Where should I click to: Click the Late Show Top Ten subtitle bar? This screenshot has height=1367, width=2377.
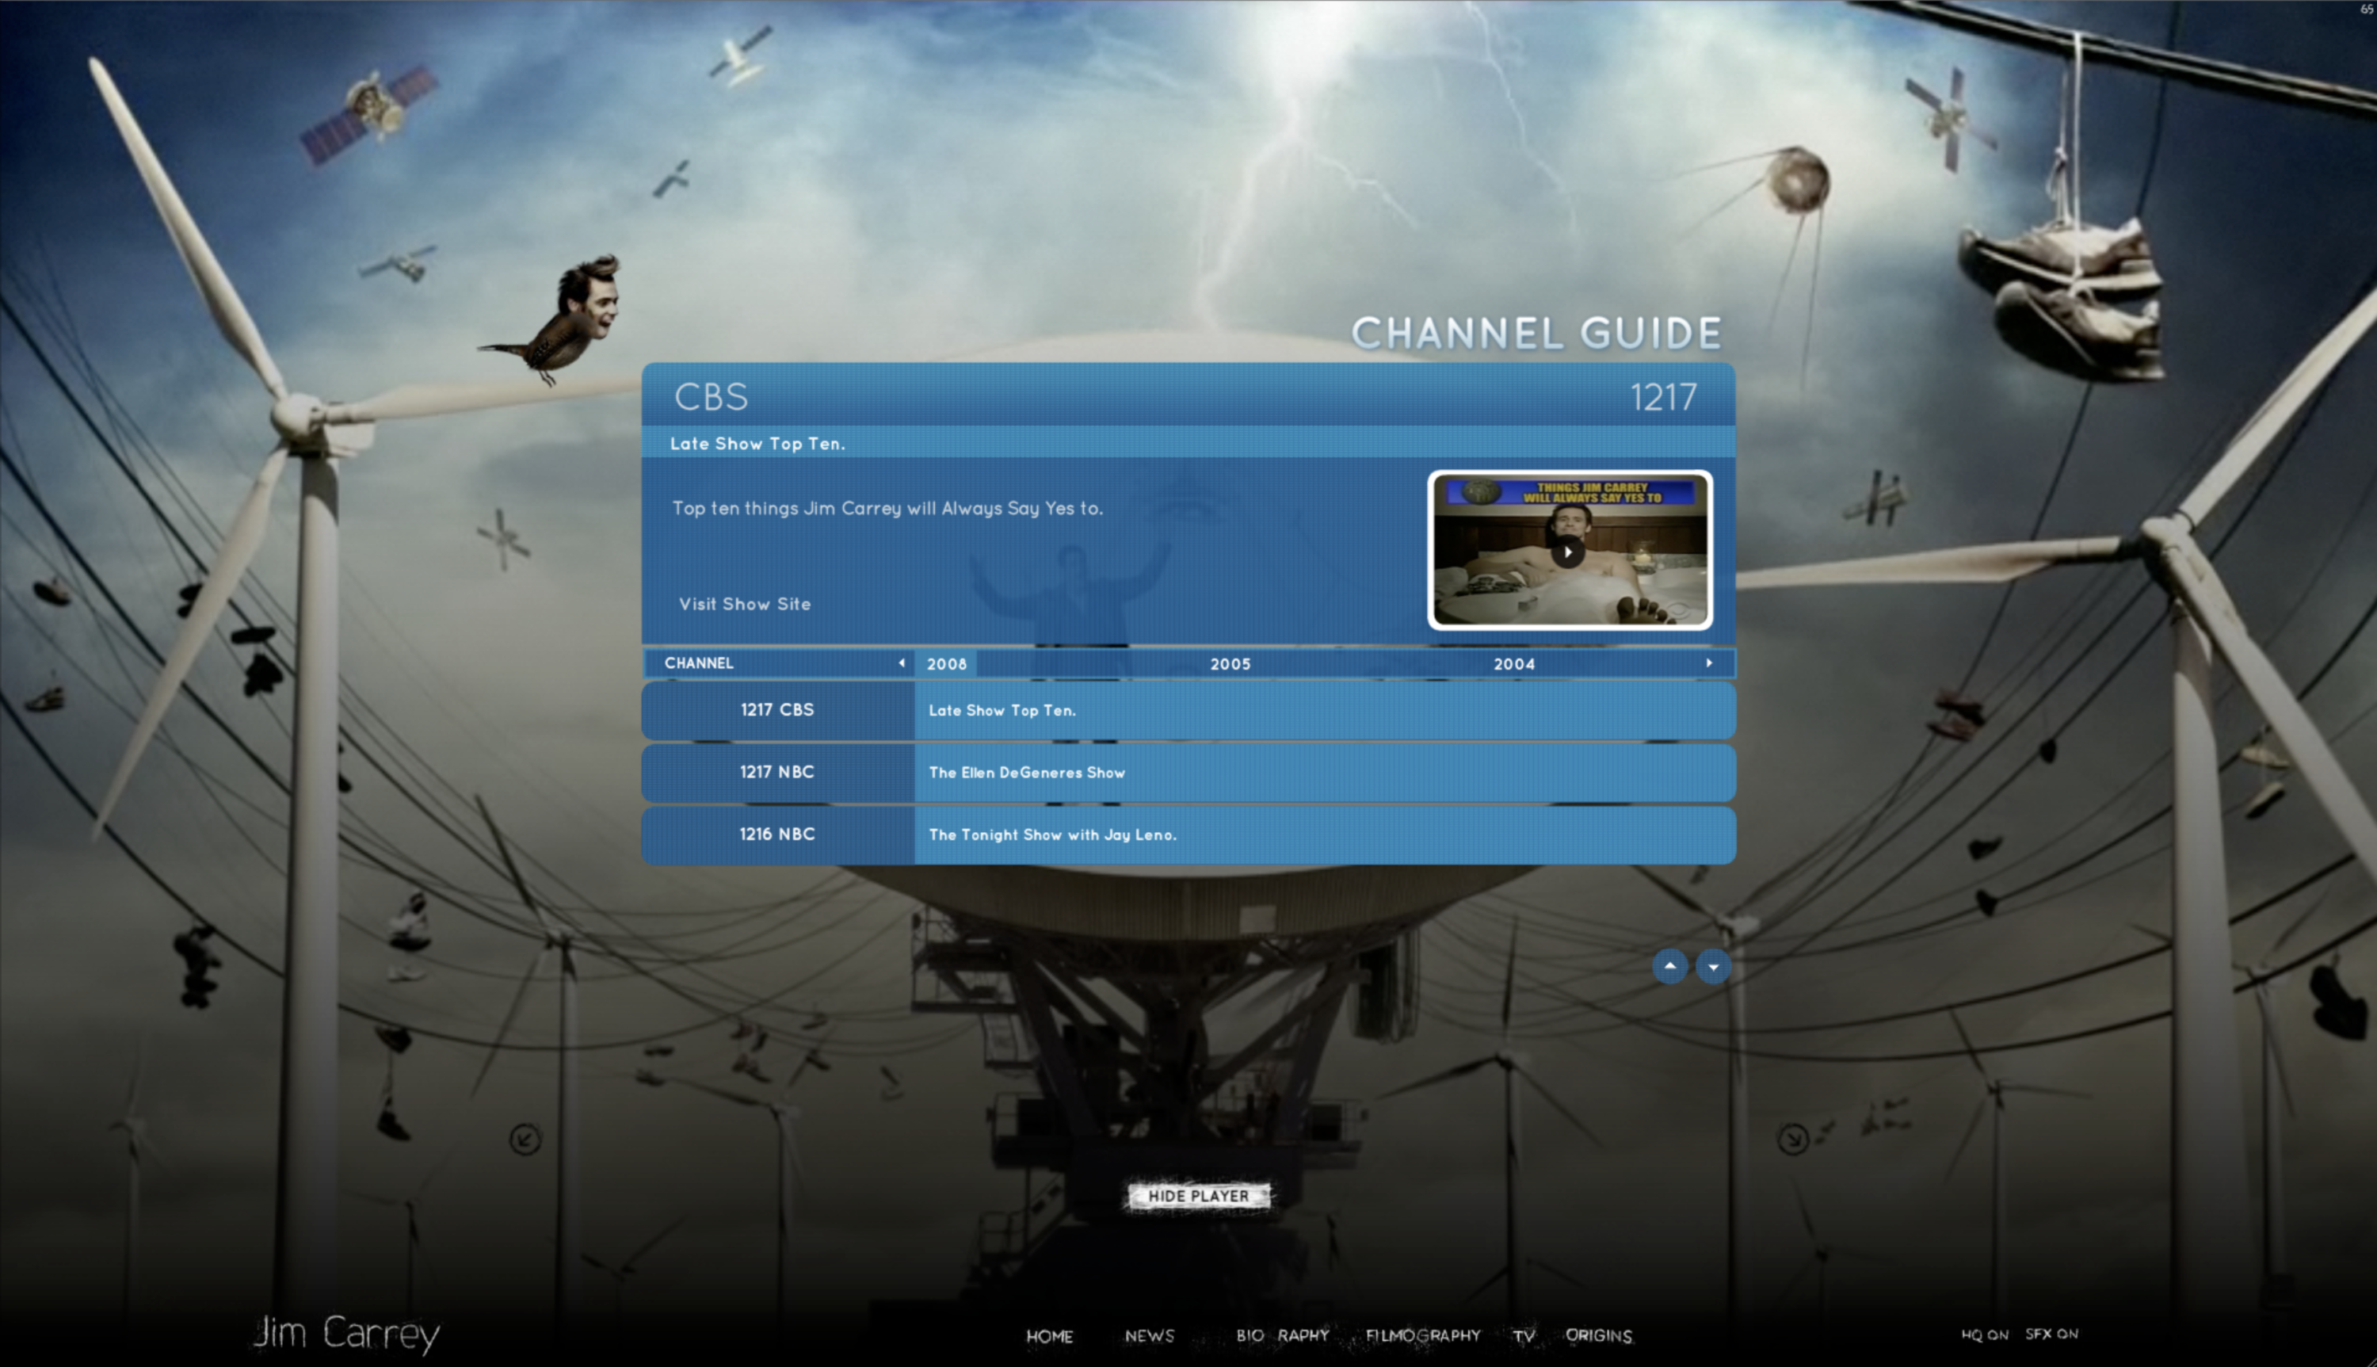tap(1188, 443)
